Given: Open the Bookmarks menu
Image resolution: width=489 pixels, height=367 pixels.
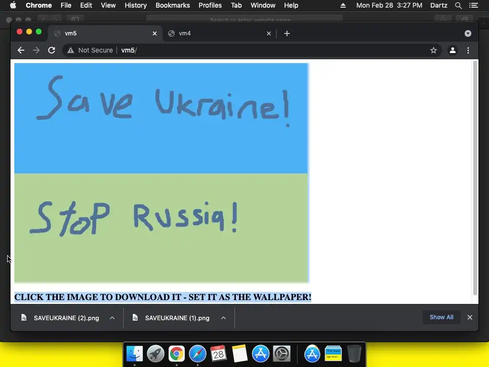Looking at the screenshot, I should coord(172,5).
